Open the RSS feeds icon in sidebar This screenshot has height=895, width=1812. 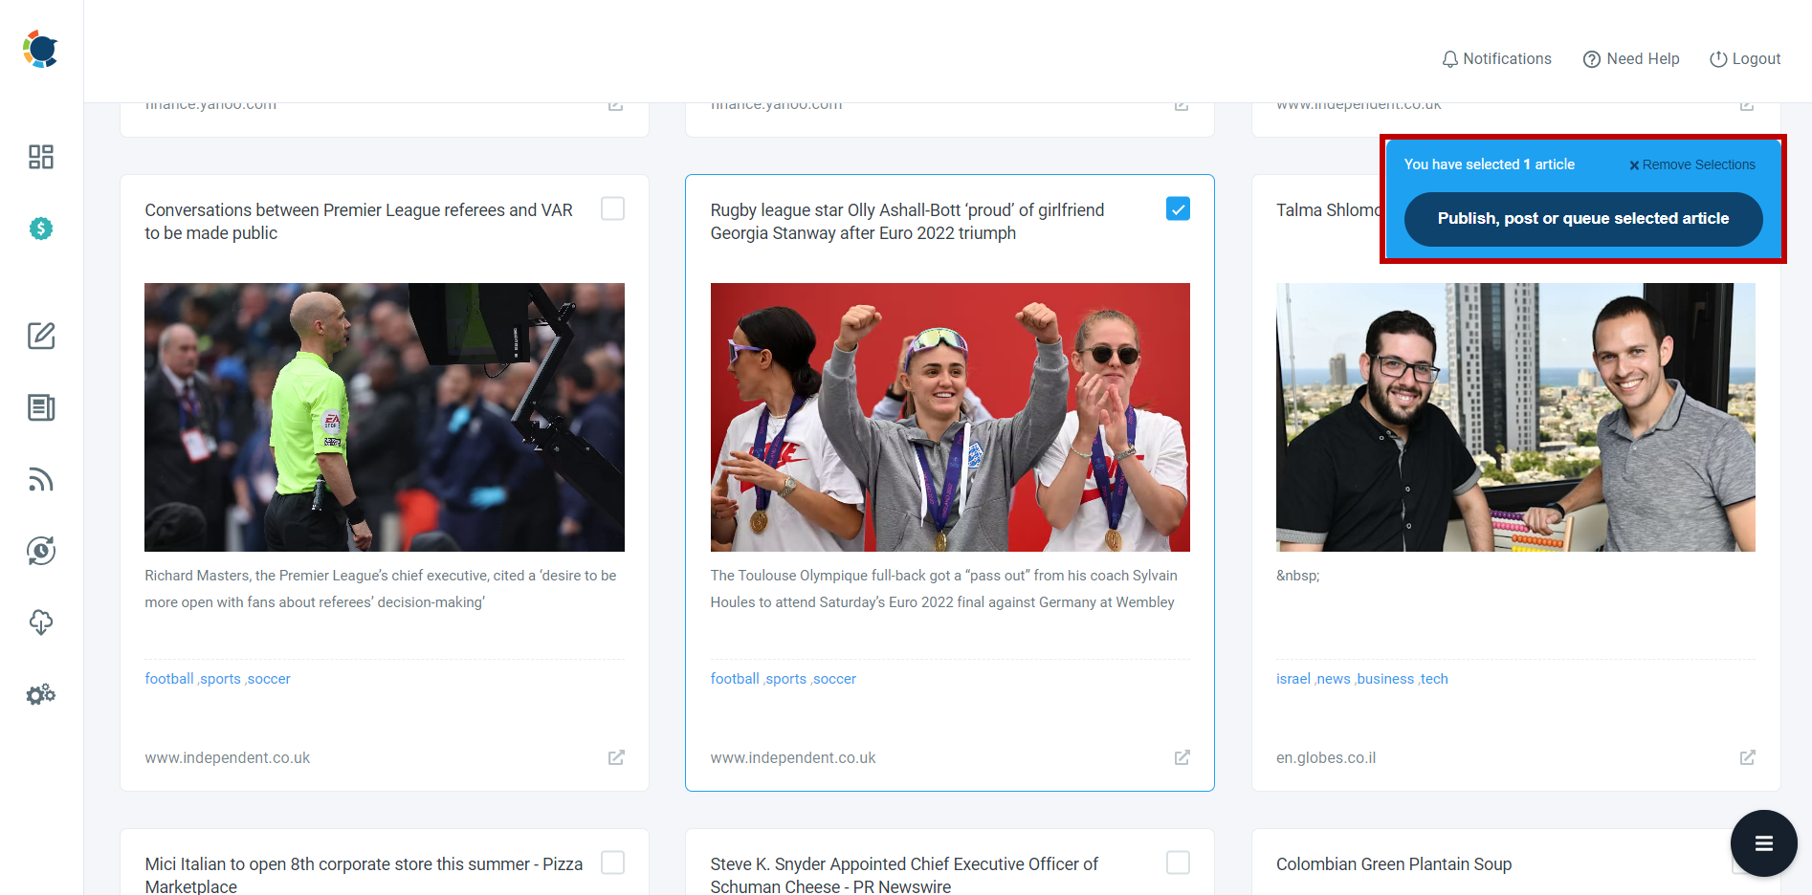[x=41, y=479]
